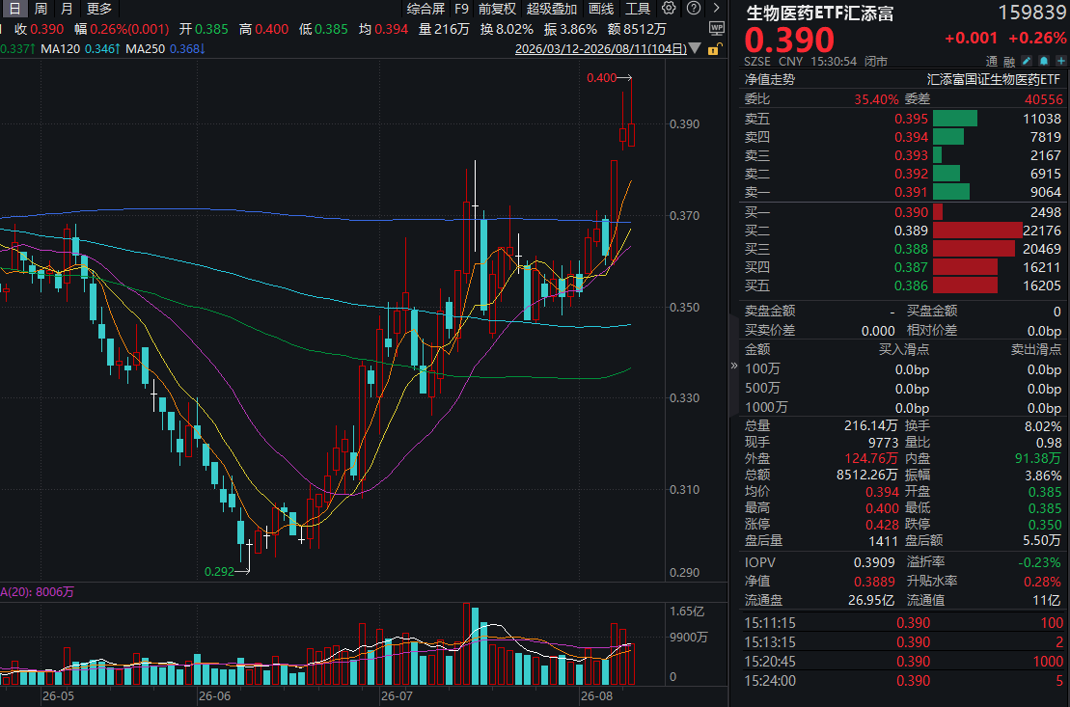The height and width of the screenshot is (707, 1070).
Task: Select buy-five price 0.386
Action: [x=911, y=286]
